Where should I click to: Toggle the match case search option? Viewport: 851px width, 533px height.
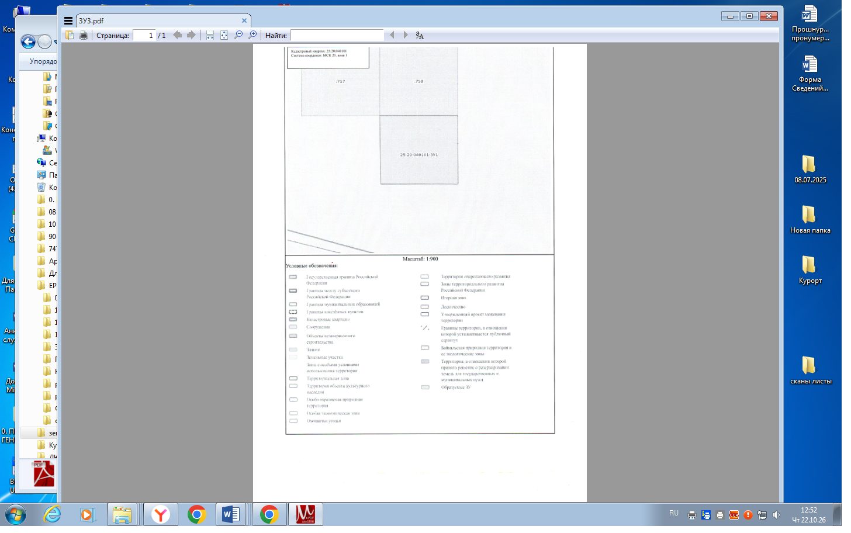tap(420, 35)
